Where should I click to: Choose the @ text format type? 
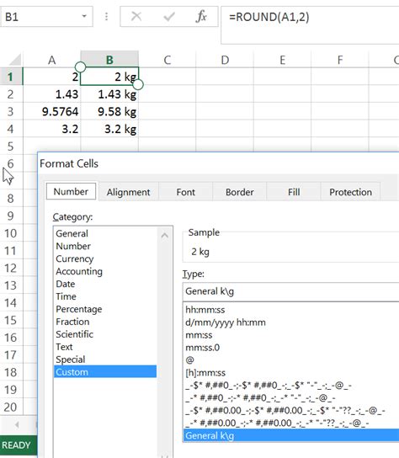[291, 359]
